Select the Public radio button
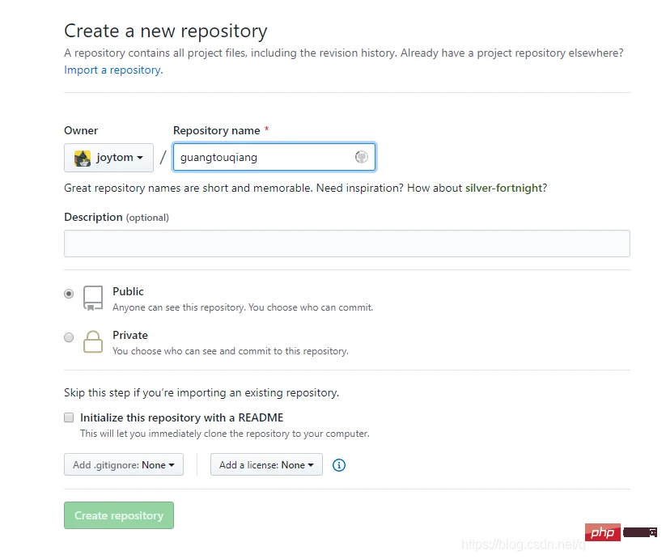Screen dimensions: 666x559 [69, 294]
